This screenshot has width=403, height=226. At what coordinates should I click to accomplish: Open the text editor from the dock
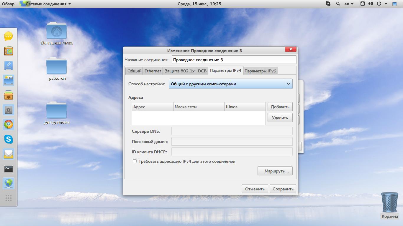[x=9, y=66]
